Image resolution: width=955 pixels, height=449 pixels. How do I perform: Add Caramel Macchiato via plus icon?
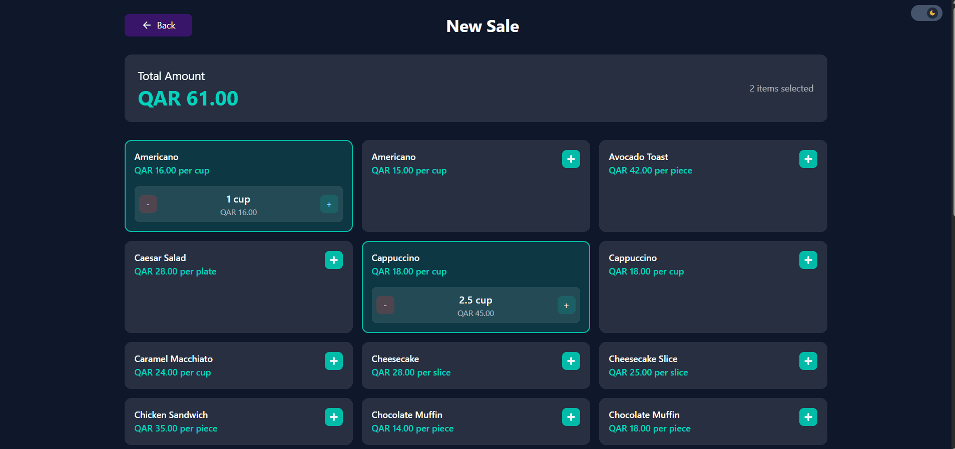334,361
